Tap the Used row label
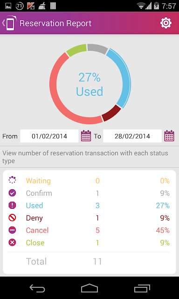Screen dimensions: 179x299 pos(34,206)
